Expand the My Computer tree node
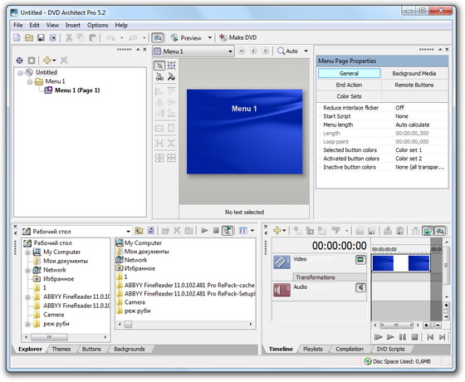 click(x=27, y=252)
